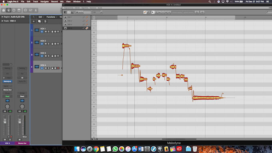Viewport: 272px width, 153px height.
Task: Open Smart Controls dial icon
Action: (25, 10)
